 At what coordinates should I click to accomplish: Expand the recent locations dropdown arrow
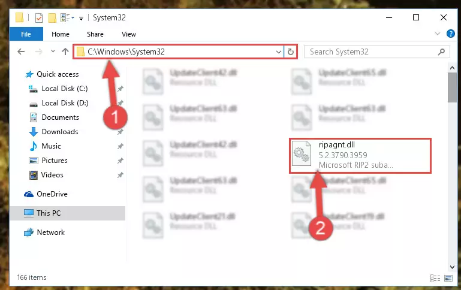coord(53,52)
